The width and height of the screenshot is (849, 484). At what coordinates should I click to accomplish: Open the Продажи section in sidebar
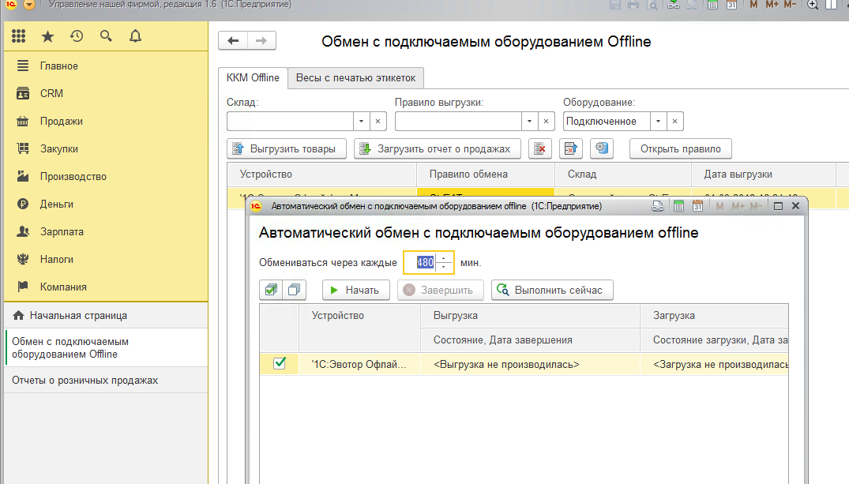62,122
